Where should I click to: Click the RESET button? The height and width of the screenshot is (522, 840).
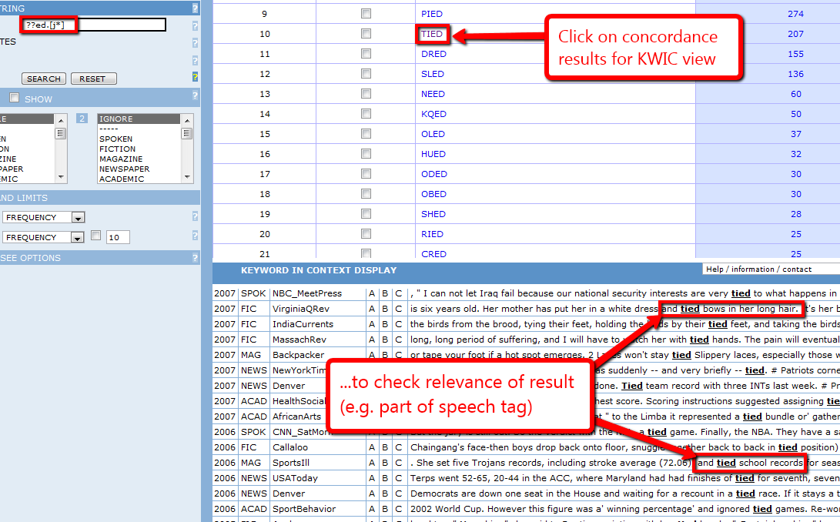[93, 79]
